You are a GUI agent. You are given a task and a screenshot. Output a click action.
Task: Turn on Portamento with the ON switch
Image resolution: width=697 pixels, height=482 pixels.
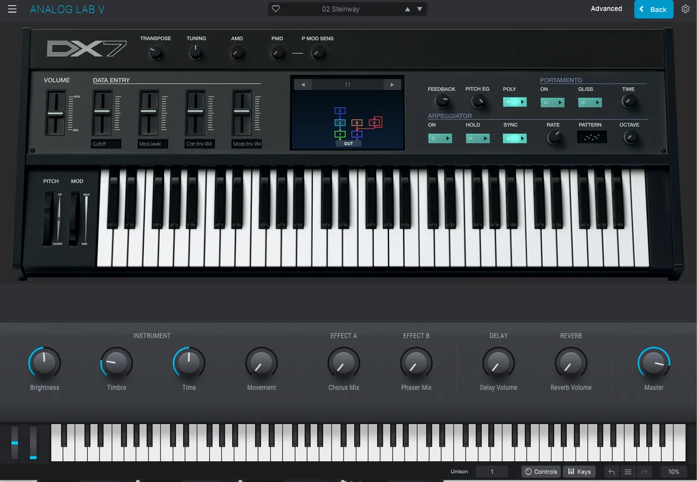tap(553, 103)
